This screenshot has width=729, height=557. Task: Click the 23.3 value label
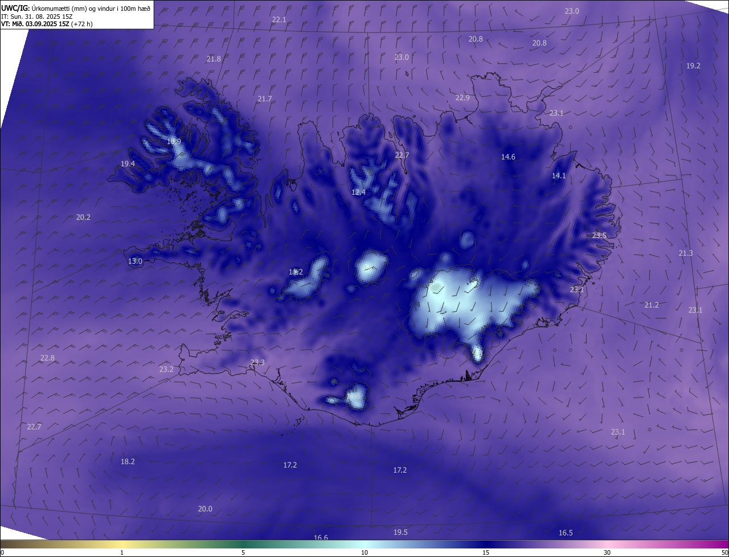pos(257,363)
